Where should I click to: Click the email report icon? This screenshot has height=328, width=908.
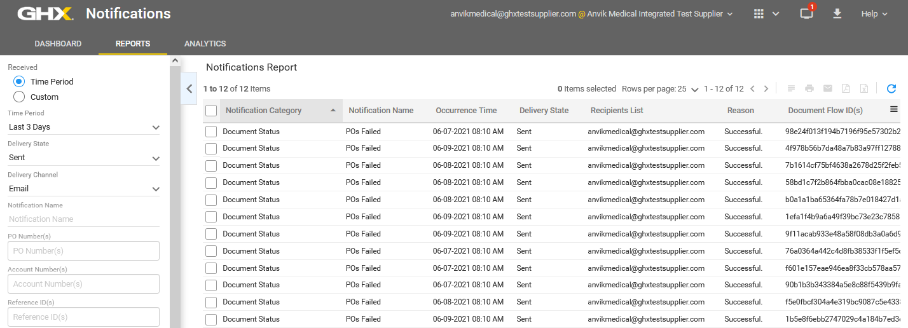tap(828, 89)
